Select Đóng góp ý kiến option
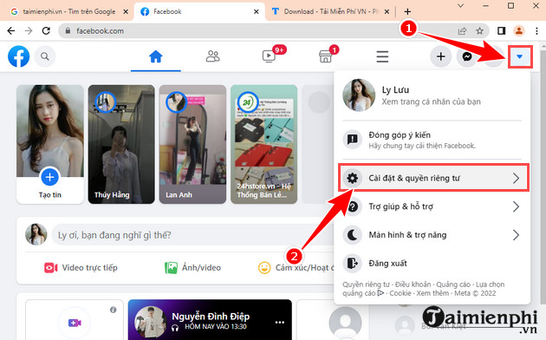 point(432,140)
